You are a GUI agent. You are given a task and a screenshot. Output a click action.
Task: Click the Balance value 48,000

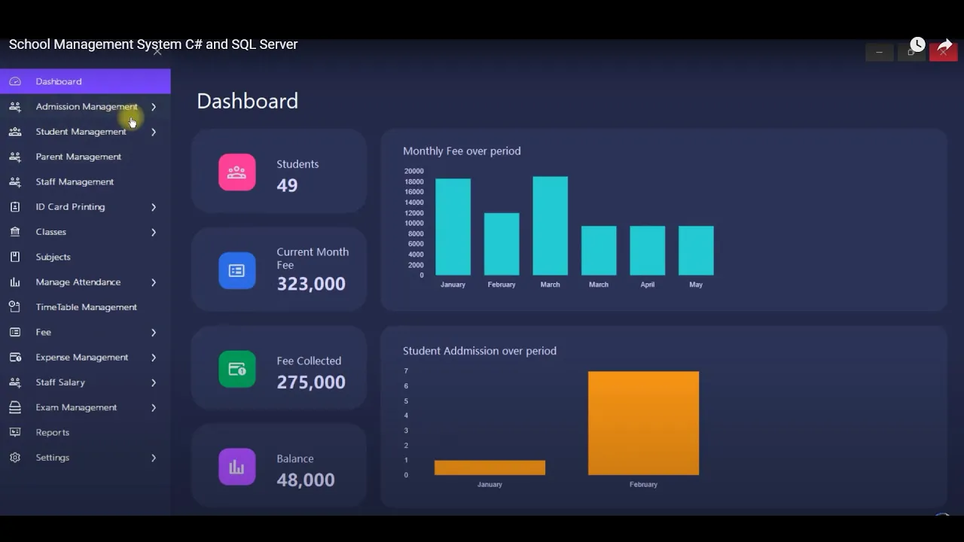click(306, 480)
